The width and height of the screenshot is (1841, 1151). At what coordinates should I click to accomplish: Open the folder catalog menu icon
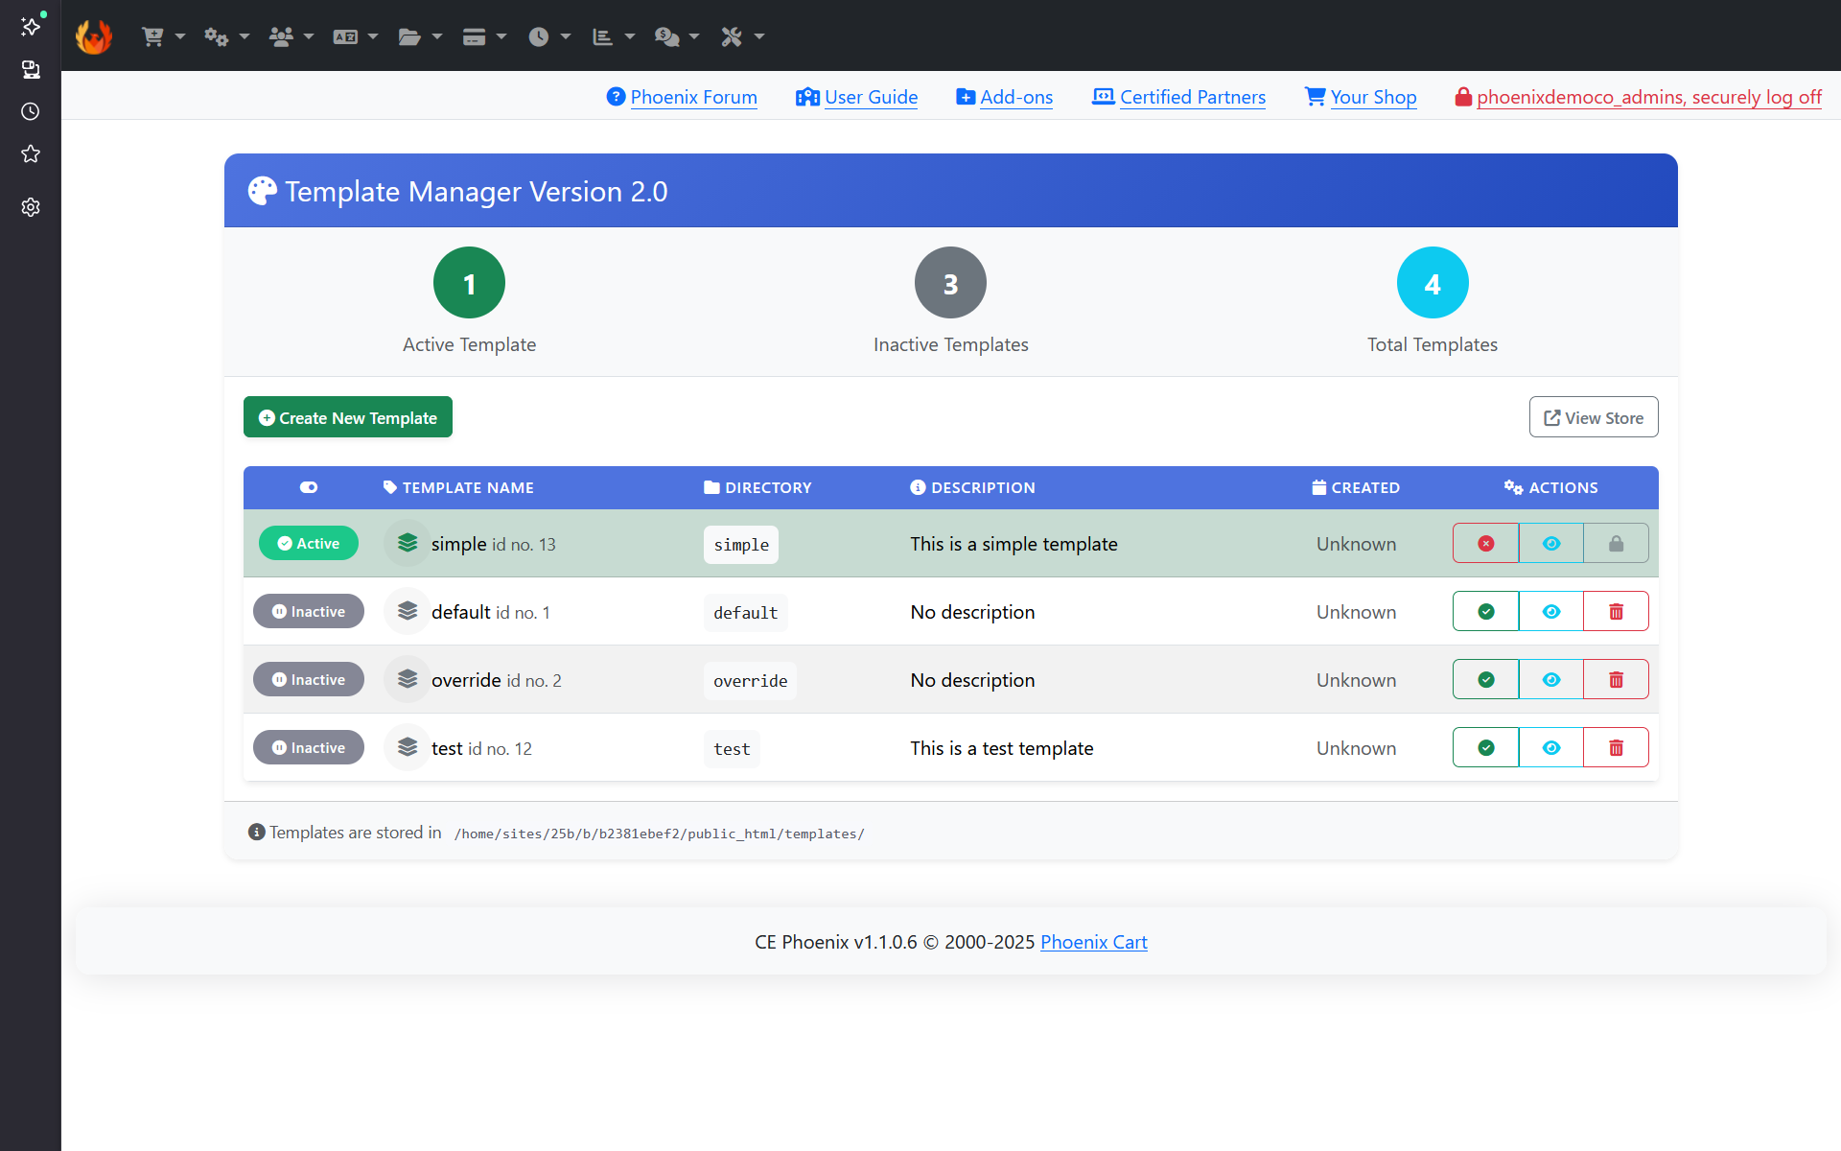(409, 36)
